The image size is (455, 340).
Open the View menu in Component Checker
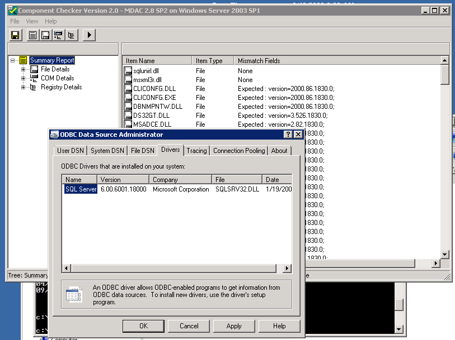pyautogui.click(x=32, y=21)
